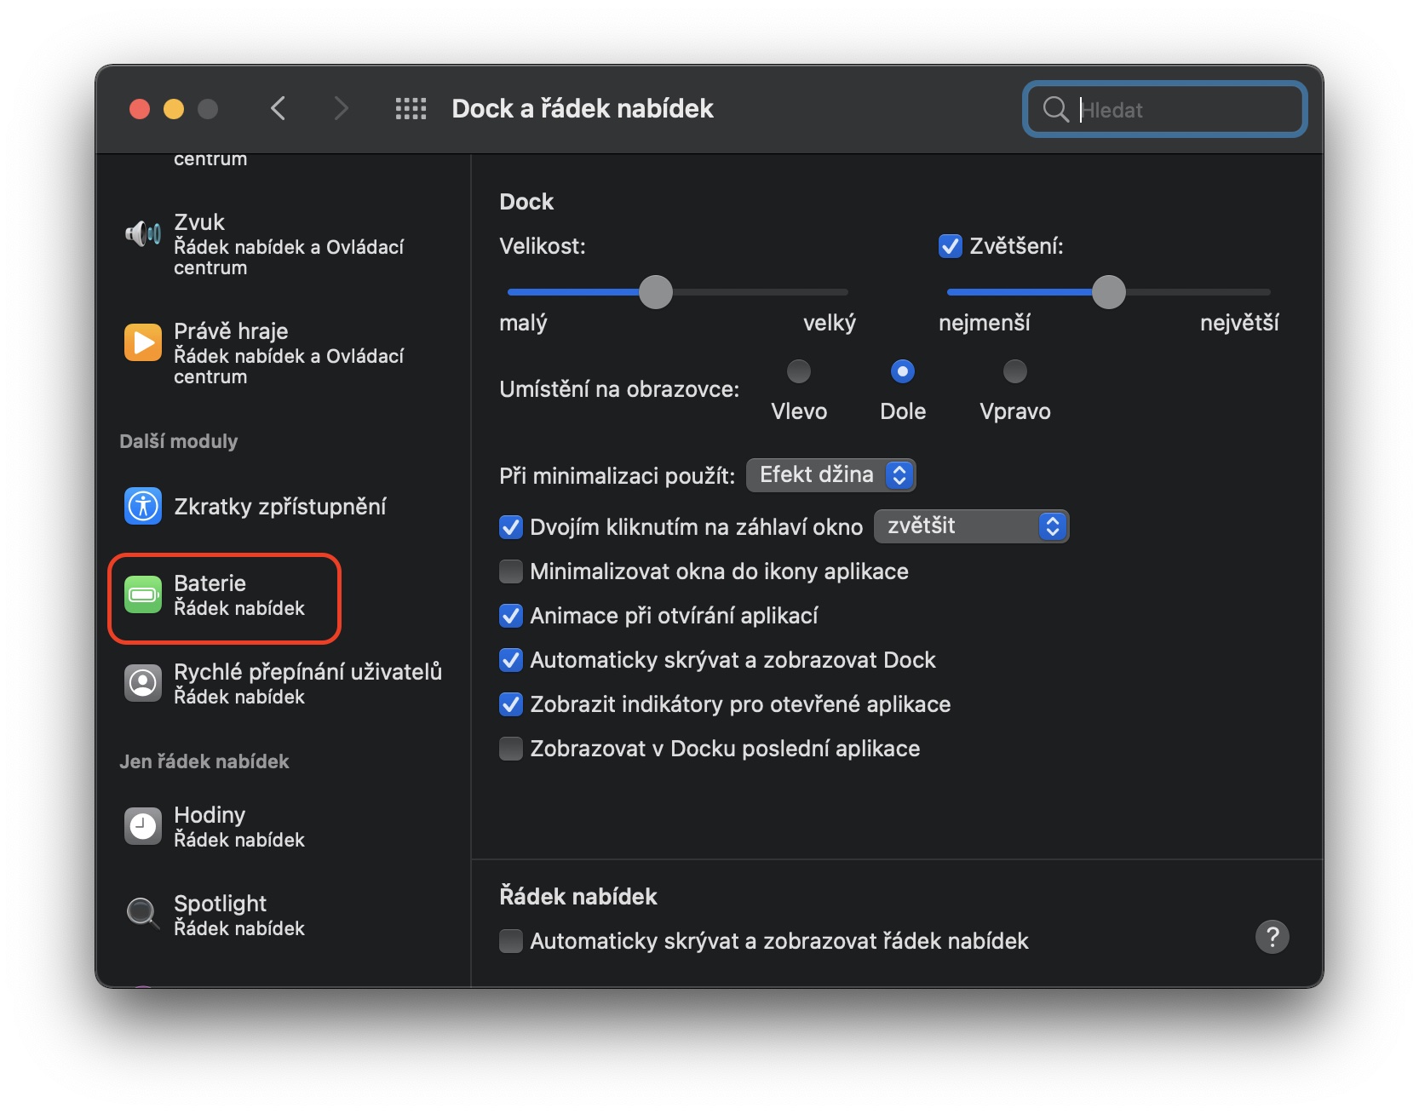Close the window with red button
The width and height of the screenshot is (1419, 1114).
(x=140, y=109)
